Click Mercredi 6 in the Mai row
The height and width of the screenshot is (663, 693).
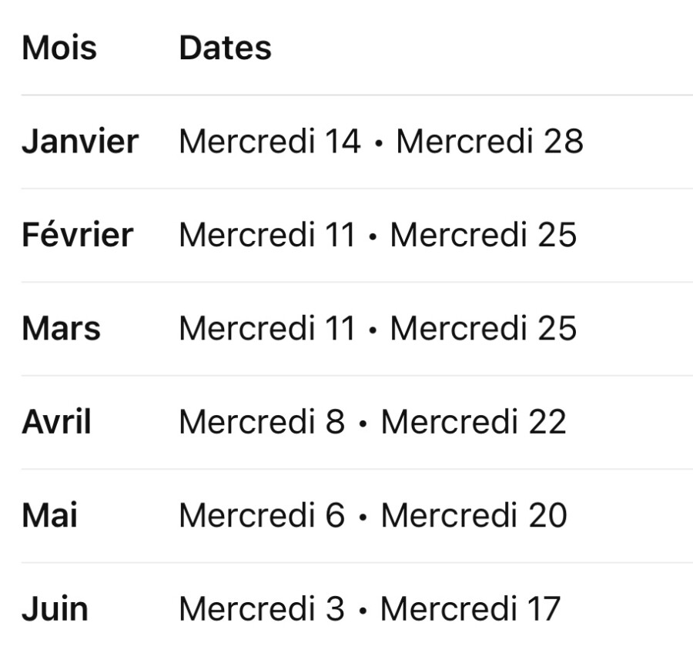click(262, 515)
